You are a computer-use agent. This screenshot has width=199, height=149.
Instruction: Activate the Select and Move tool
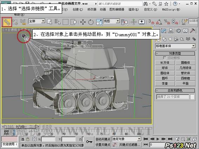click(x=83, y=22)
